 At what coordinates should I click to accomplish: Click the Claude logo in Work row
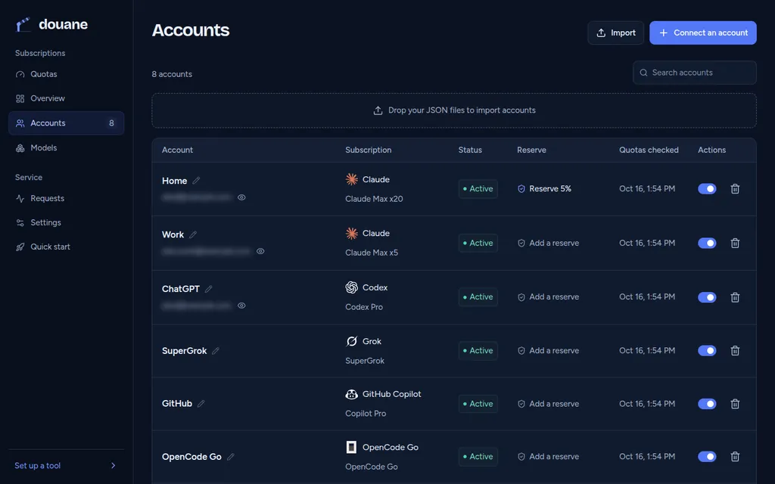[351, 233]
